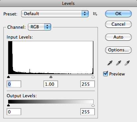137x122 pixels.
Task: Focus the input shadow field showing 0
Action: 14,84
